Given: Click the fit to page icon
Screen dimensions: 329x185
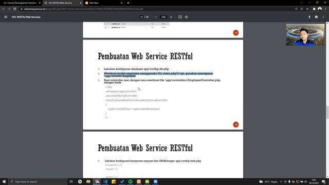Looking at the screenshot, I should click(180, 17).
